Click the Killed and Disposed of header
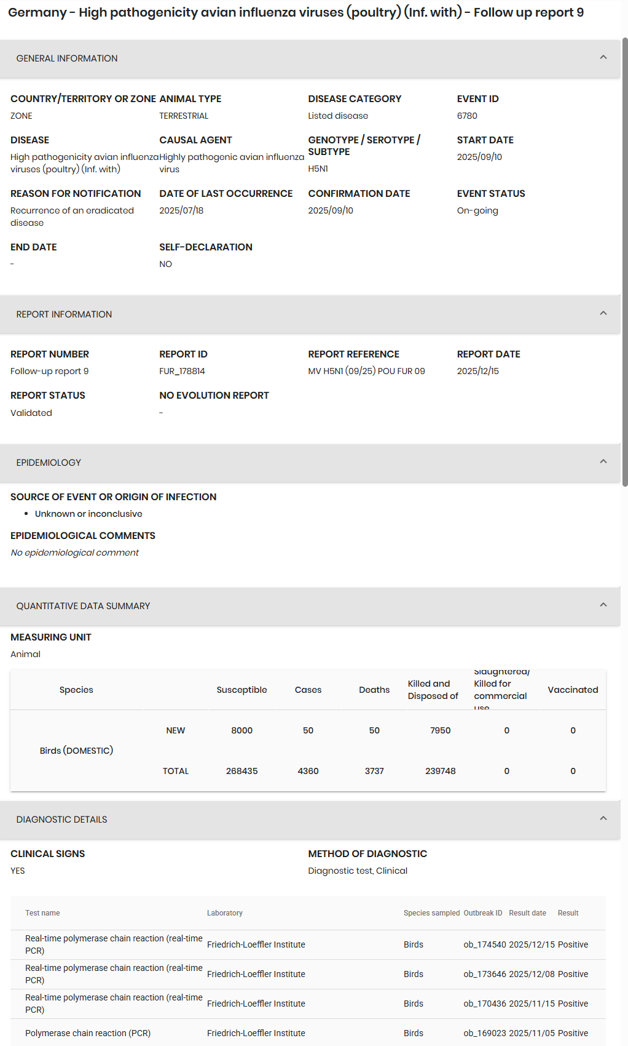This screenshot has width=628, height=1046. click(433, 690)
